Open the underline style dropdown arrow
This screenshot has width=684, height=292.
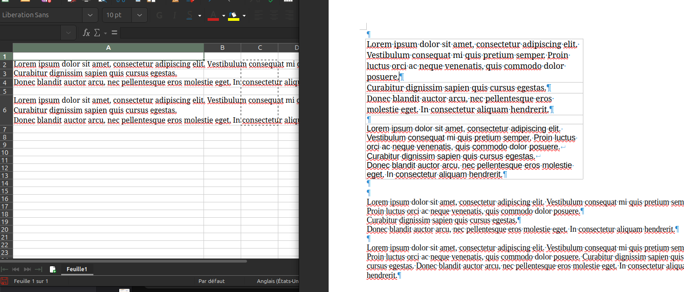click(x=199, y=15)
